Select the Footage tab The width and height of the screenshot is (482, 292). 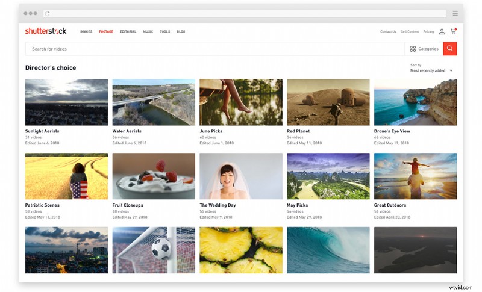(106, 32)
